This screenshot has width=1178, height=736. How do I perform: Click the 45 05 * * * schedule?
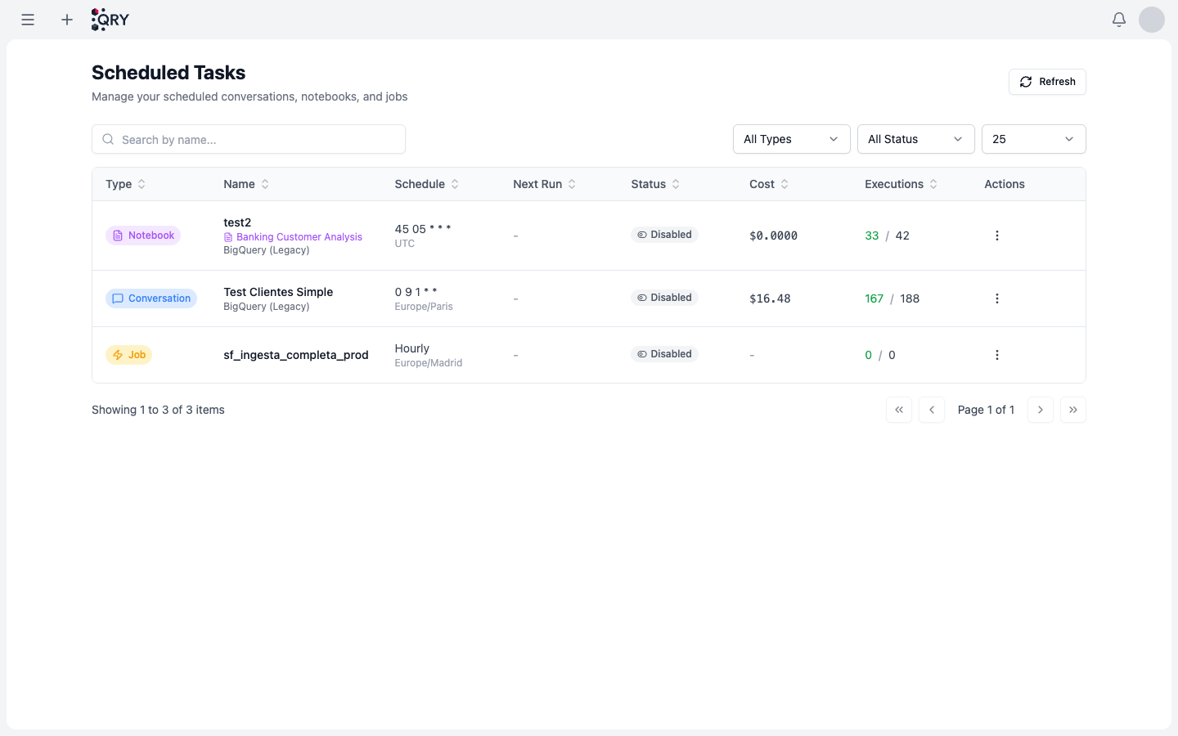click(x=423, y=229)
